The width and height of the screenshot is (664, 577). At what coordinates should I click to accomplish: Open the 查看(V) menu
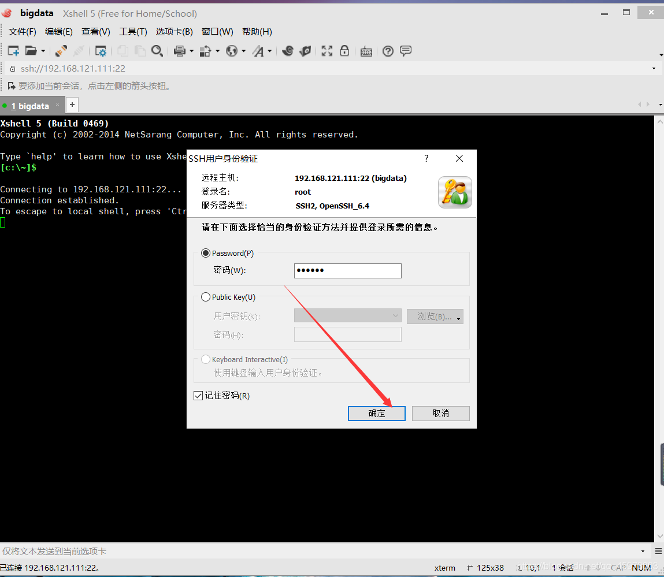(x=96, y=32)
